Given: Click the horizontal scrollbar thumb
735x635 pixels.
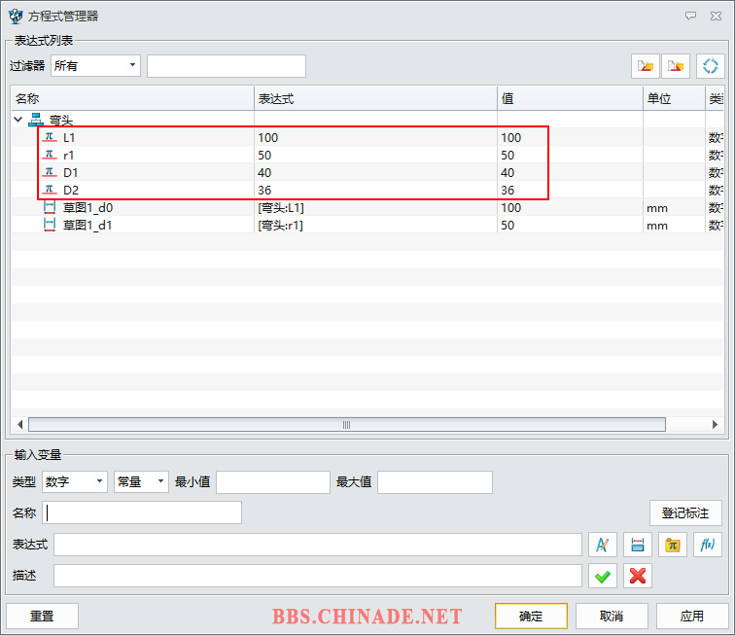Looking at the screenshot, I should (x=347, y=424).
